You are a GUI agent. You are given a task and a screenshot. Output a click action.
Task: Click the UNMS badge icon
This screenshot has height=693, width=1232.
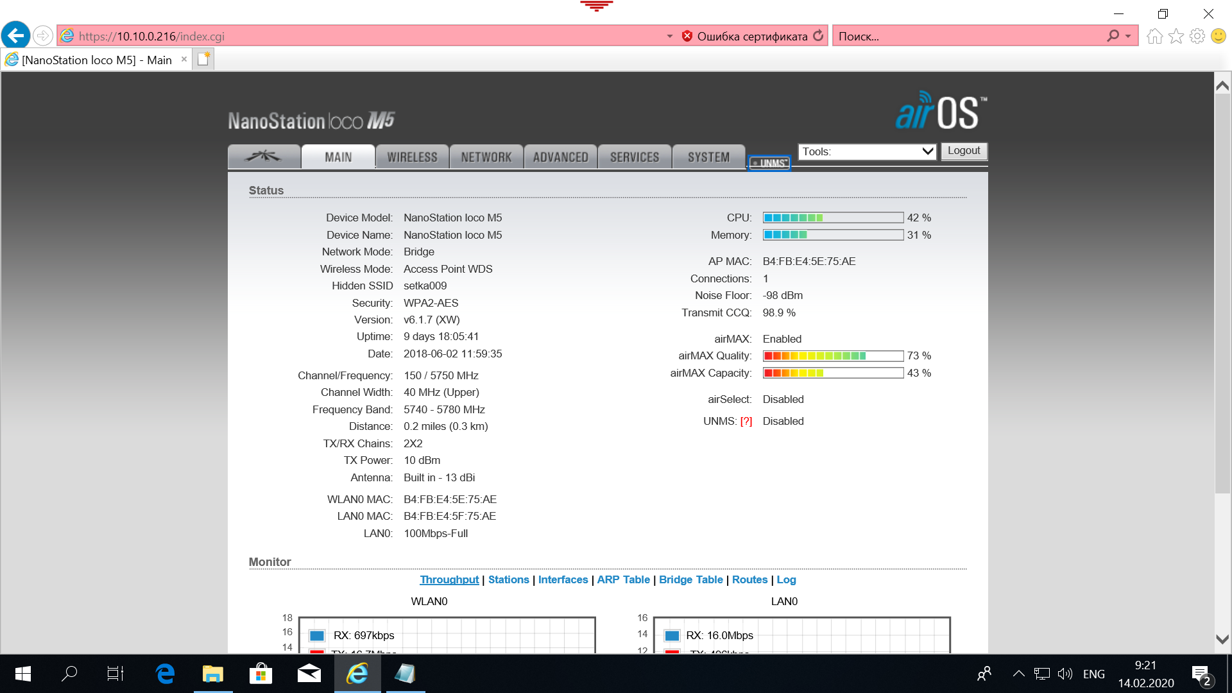[x=769, y=163]
